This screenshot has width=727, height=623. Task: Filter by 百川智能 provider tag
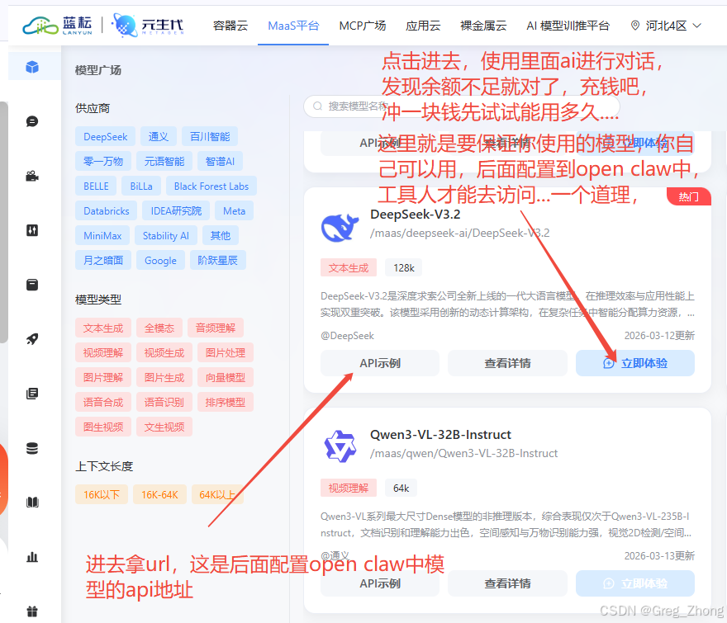[210, 137]
